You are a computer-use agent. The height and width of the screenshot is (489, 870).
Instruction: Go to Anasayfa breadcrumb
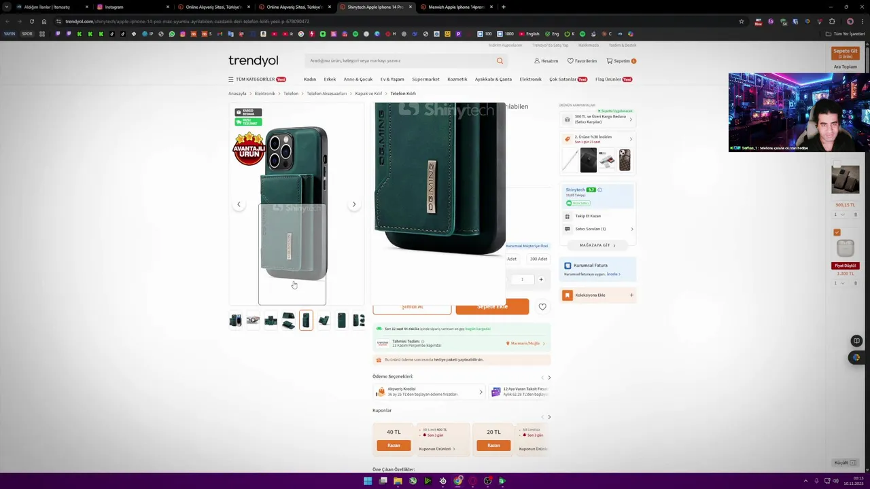(x=237, y=94)
